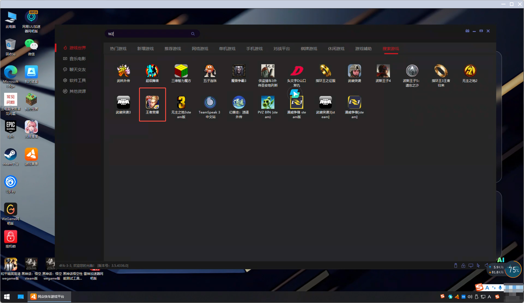
Task: Open 软件工具 sidebar section
Action: (x=75, y=80)
